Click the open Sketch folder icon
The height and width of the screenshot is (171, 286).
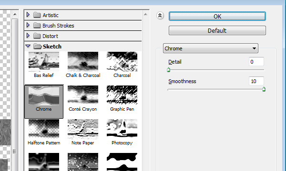click(38, 47)
